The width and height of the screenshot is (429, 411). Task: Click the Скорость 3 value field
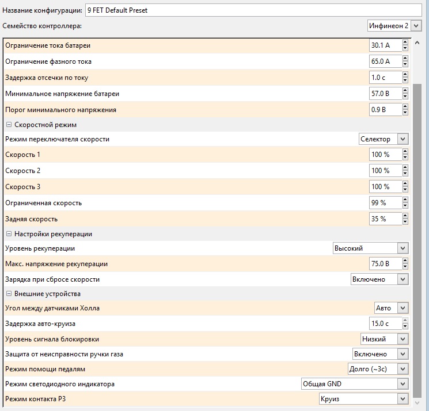385,187
